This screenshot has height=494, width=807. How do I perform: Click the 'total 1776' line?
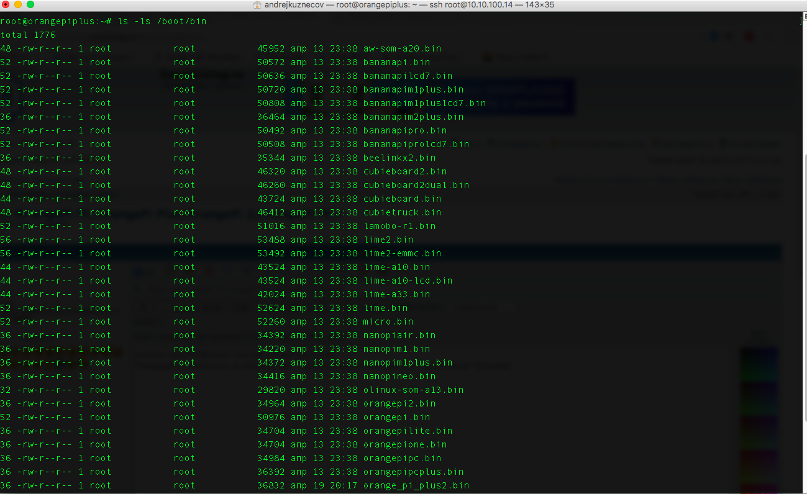point(28,35)
